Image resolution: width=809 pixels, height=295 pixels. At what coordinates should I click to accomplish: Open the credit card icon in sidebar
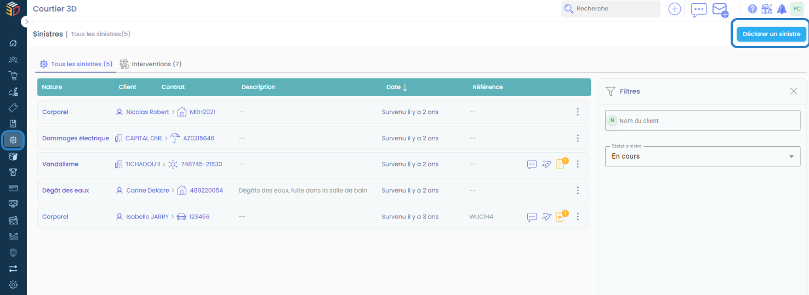click(x=13, y=188)
